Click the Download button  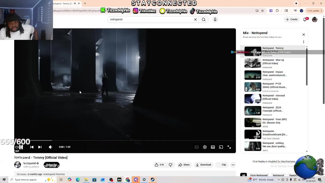point(203,165)
